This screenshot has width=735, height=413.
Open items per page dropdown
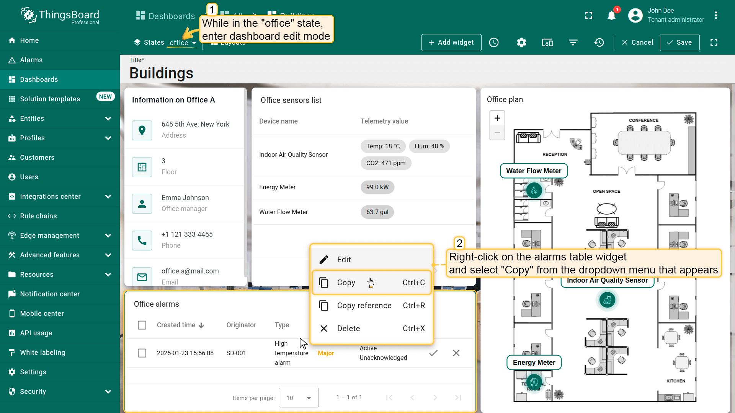point(299,398)
